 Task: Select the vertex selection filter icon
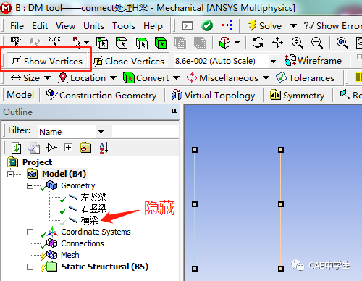102,43
